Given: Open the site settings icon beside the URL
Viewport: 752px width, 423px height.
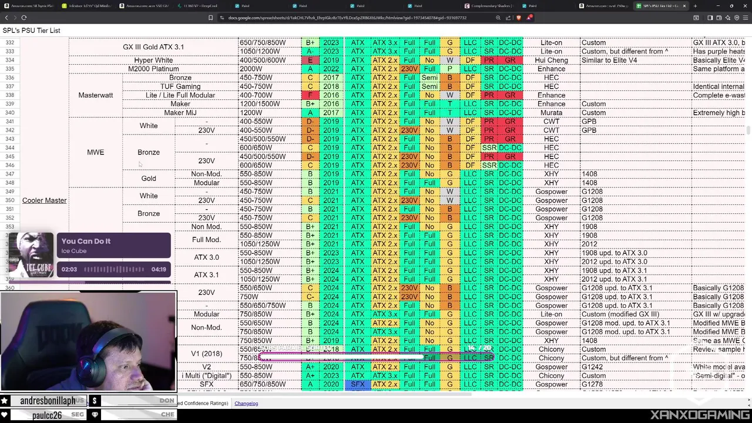Looking at the screenshot, I should pyautogui.click(x=222, y=18).
